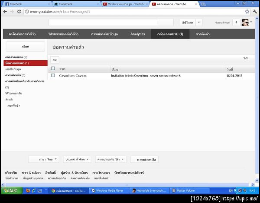Screen dimensions: 260x203
Task: Click the help button in footer
Action: (144, 159)
